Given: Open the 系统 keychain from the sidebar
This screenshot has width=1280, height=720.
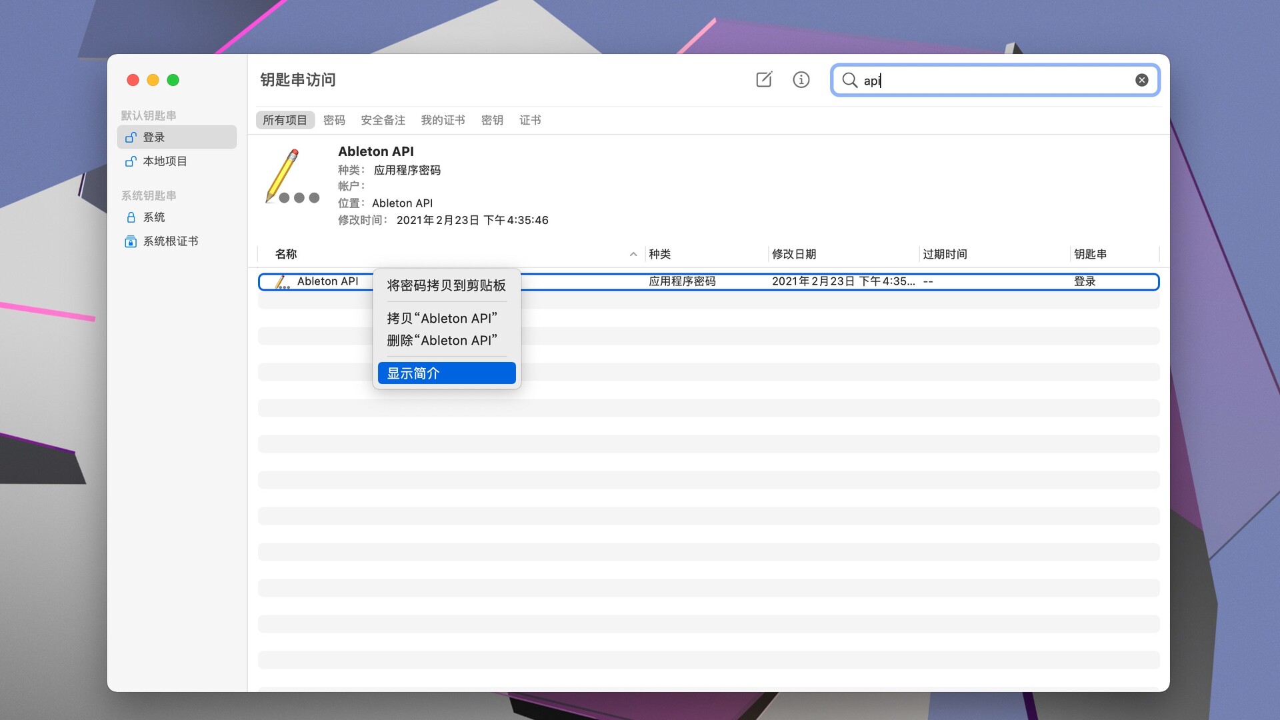Looking at the screenshot, I should (x=153, y=217).
